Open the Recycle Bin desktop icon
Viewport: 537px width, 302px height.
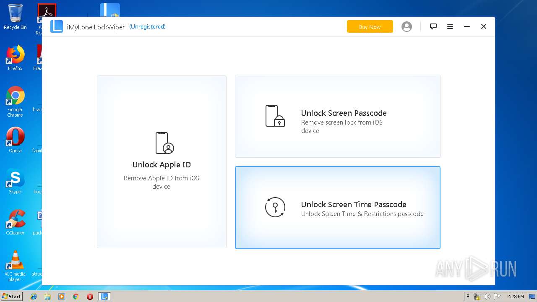tap(15, 17)
